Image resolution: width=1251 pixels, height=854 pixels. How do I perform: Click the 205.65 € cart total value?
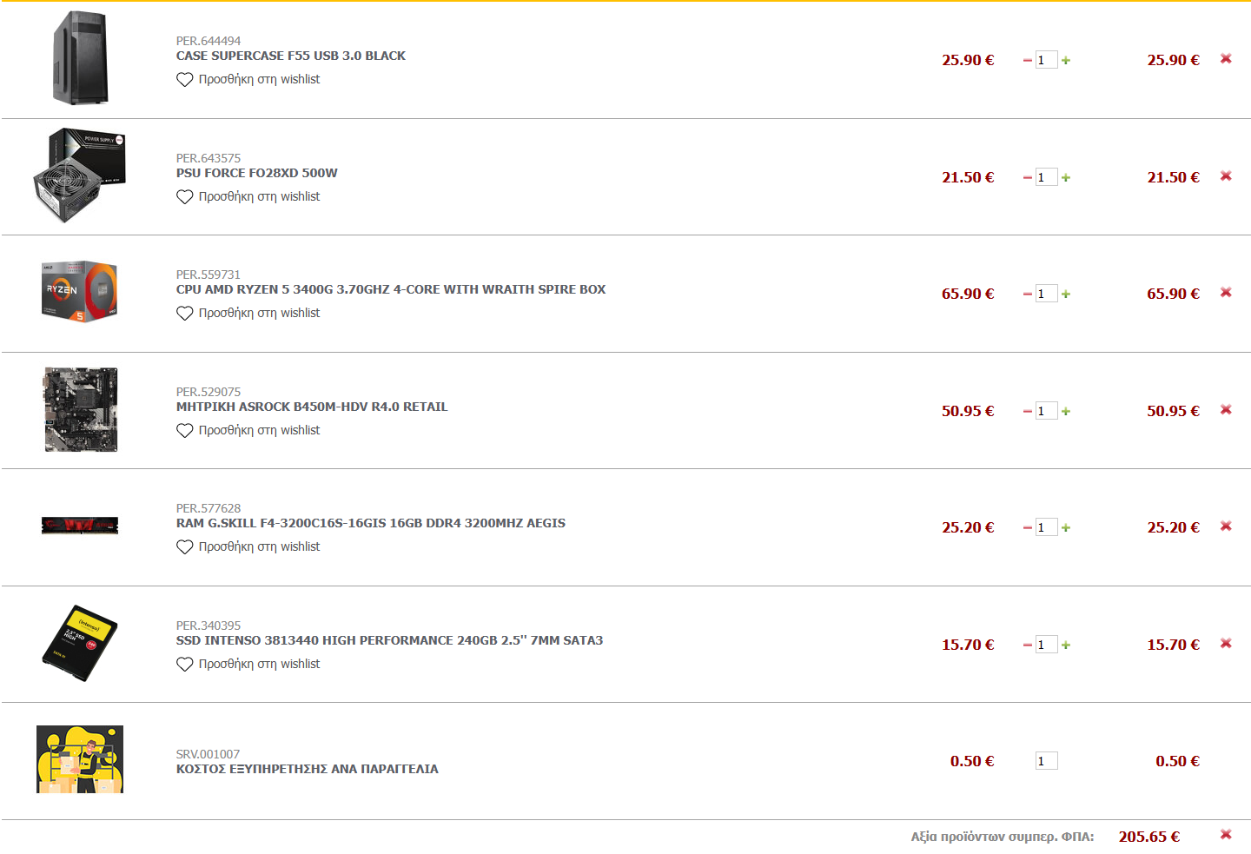[1149, 837]
